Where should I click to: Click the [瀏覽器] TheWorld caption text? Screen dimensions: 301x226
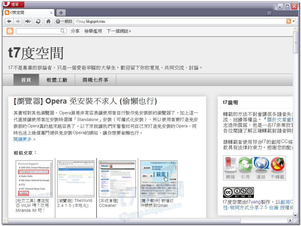coord(75,203)
